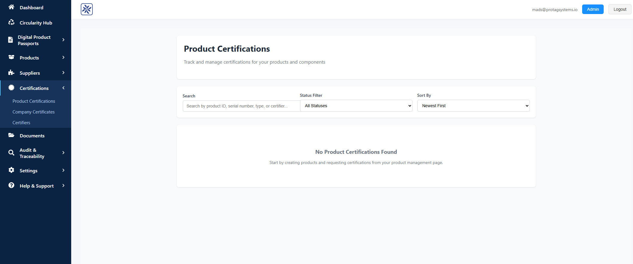The width and height of the screenshot is (633, 264).
Task: Click the Certifications badge icon
Action: point(11,88)
